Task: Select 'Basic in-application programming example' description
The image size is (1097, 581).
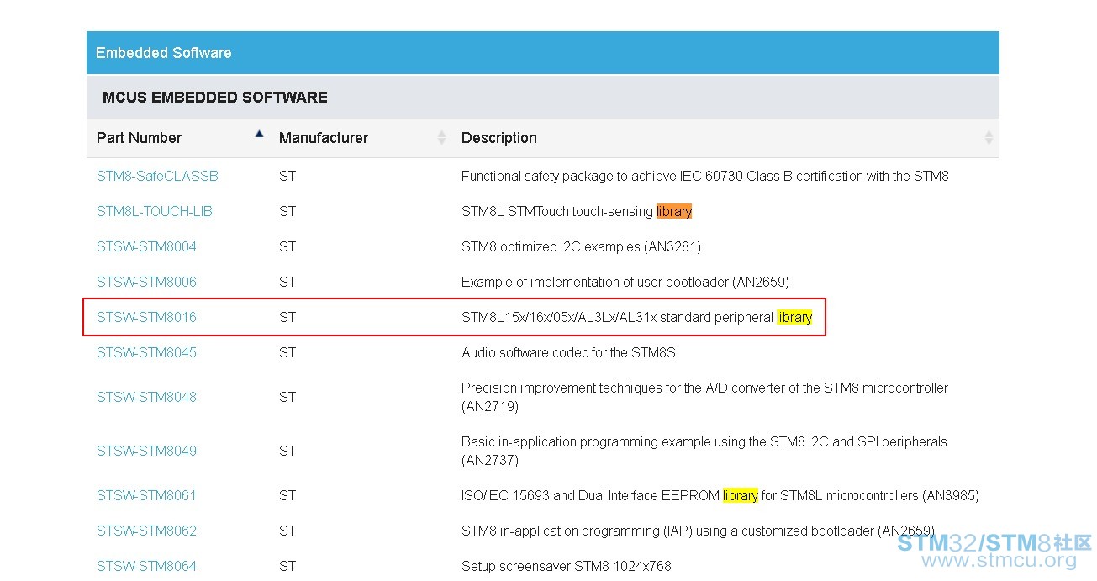Action: (x=704, y=451)
